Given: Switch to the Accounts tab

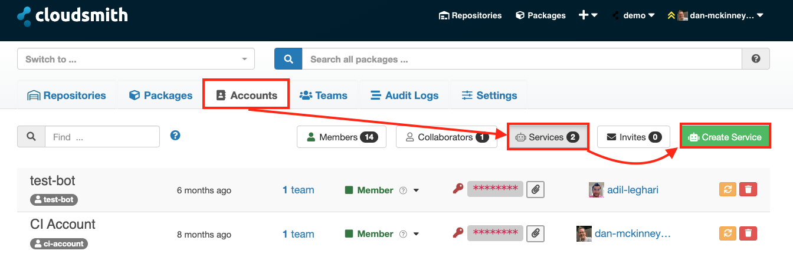Looking at the screenshot, I should pos(246,96).
